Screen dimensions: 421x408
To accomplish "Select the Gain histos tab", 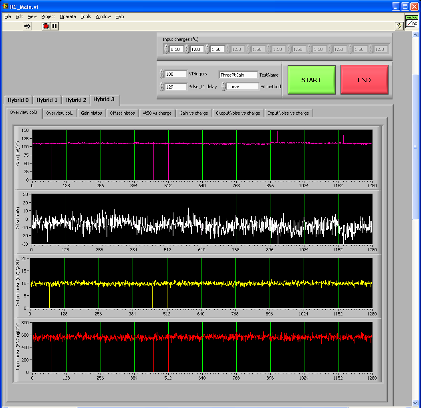I will 91,113.
